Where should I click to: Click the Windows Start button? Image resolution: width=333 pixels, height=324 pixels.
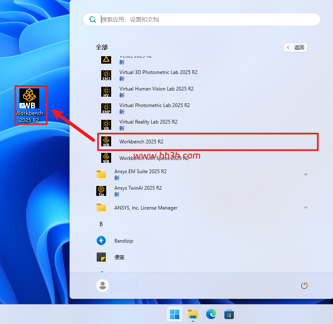point(175,314)
